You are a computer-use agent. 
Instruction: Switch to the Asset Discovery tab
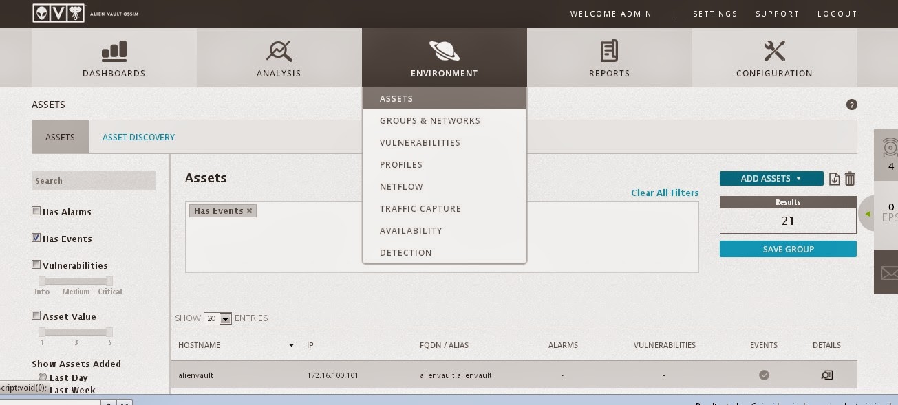138,138
